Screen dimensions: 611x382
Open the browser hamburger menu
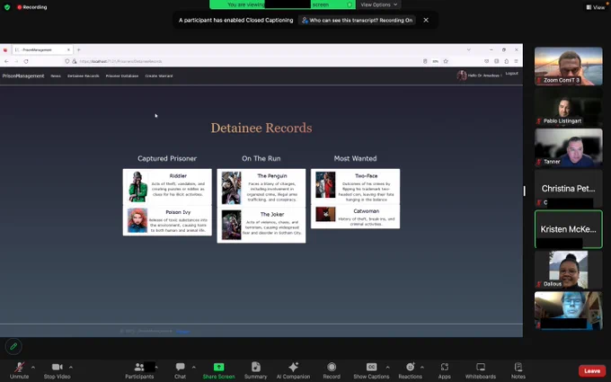coord(516,61)
